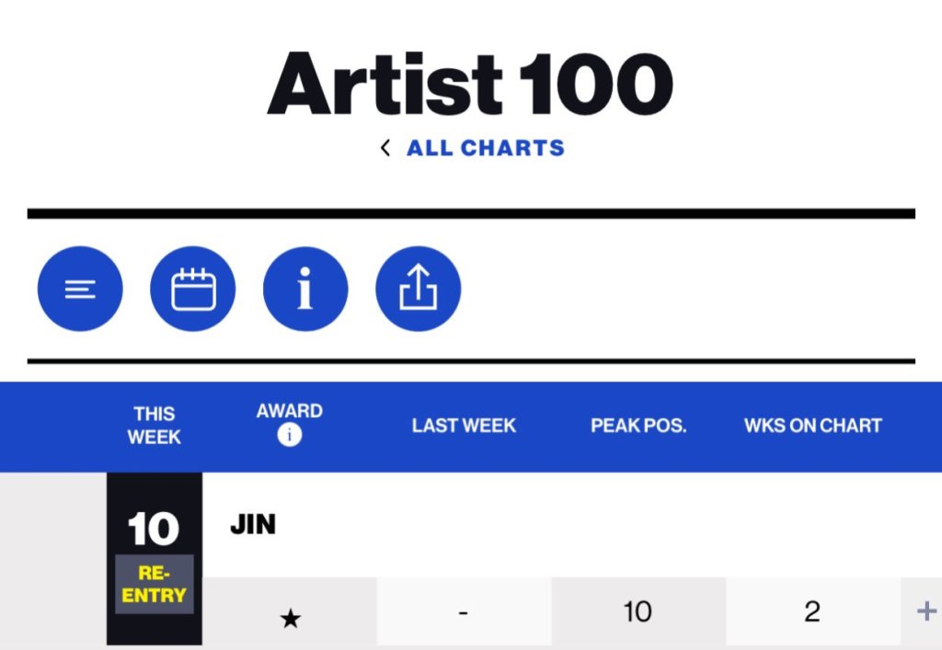Click the round chart information button
942x650 pixels.
coord(305,289)
